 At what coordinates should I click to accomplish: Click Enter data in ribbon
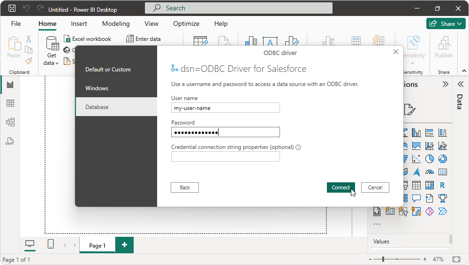click(143, 39)
